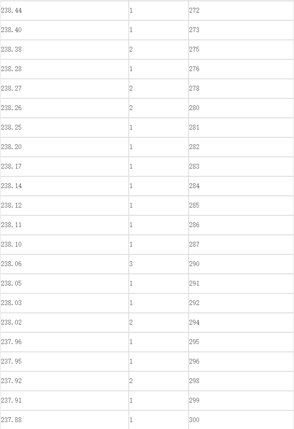
Task: Select the count 2 beside 237.92
Action: [x=159, y=381]
